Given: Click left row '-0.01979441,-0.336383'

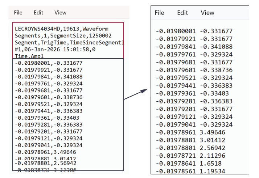Looking at the screenshot, I should click(x=49, y=111).
